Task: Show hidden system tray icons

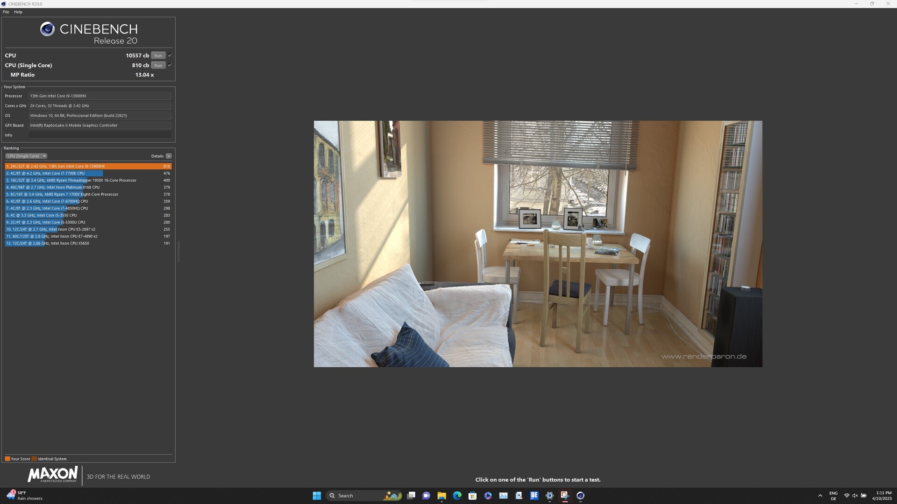Action: (820, 496)
